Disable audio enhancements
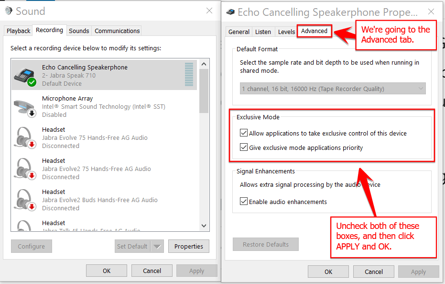 coord(244,201)
